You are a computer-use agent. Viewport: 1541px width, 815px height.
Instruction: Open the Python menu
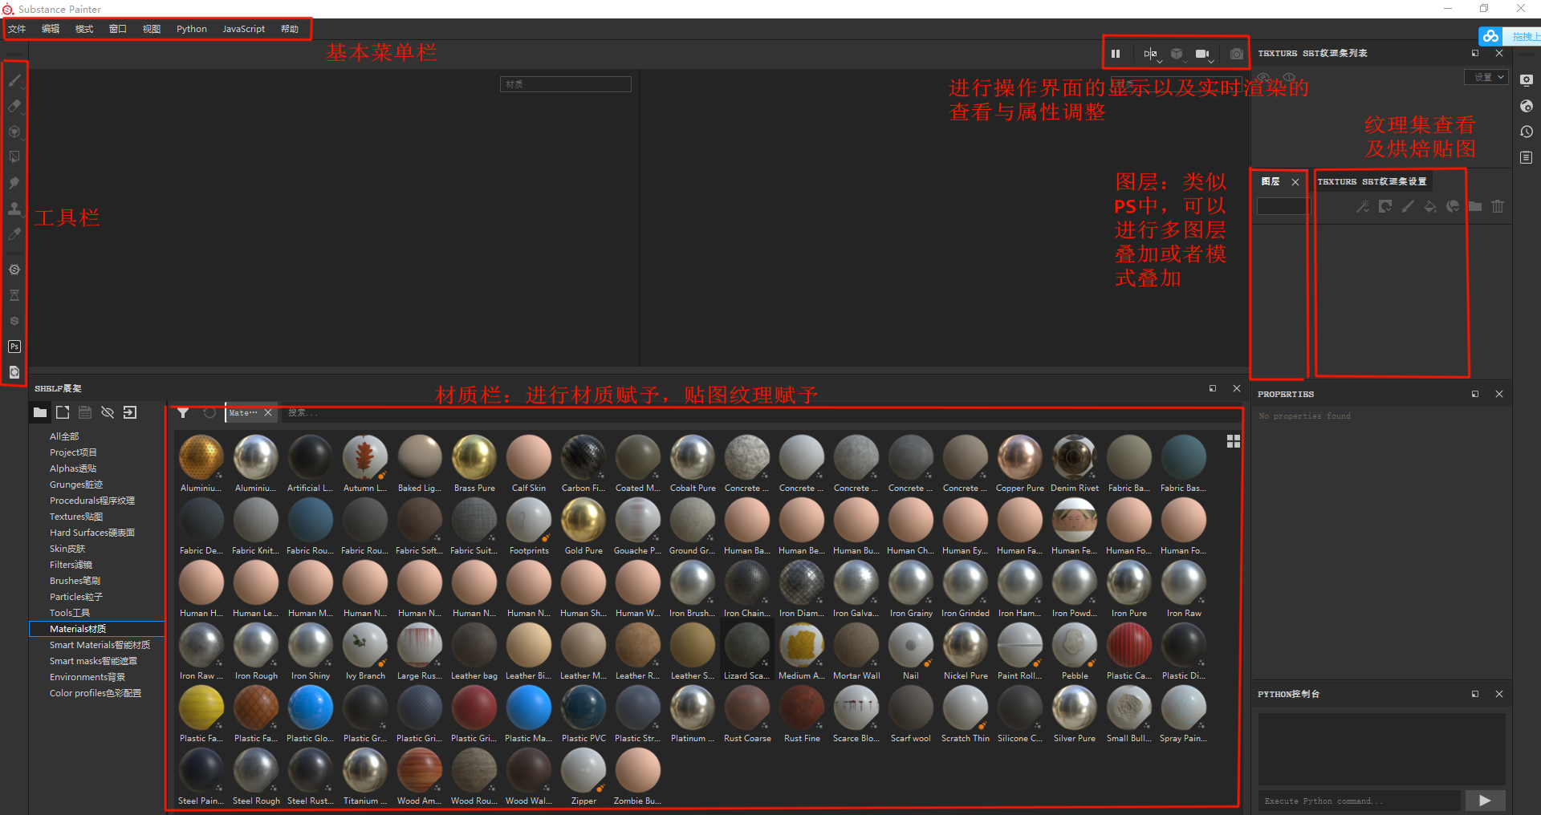click(x=192, y=29)
